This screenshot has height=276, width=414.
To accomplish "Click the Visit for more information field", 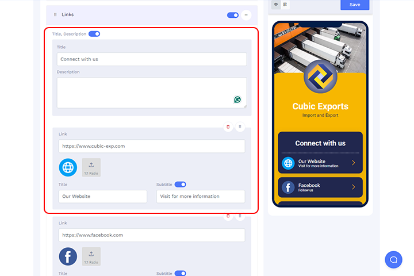I will pos(201,197).
